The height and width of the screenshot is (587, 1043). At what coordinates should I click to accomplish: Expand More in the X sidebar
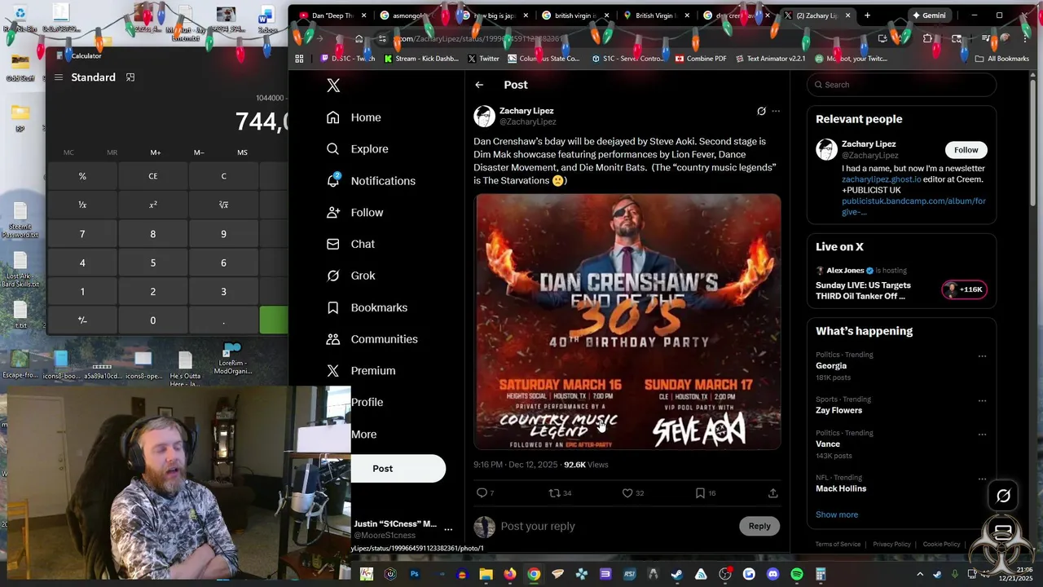pyautogui.click(x=363, y=435)
